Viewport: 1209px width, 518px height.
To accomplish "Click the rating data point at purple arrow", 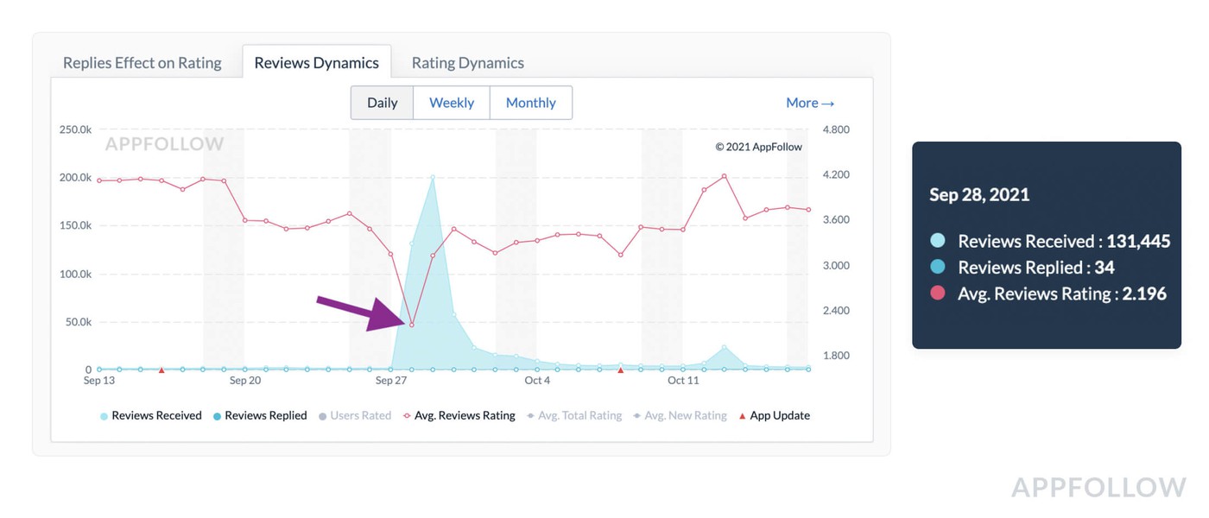I will tap(411, 325).
